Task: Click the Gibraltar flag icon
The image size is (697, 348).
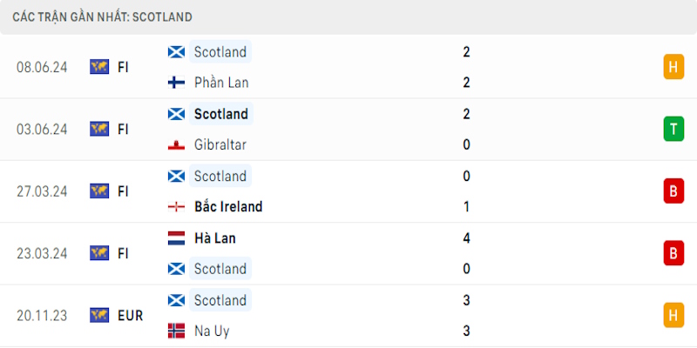Action: 176,145
